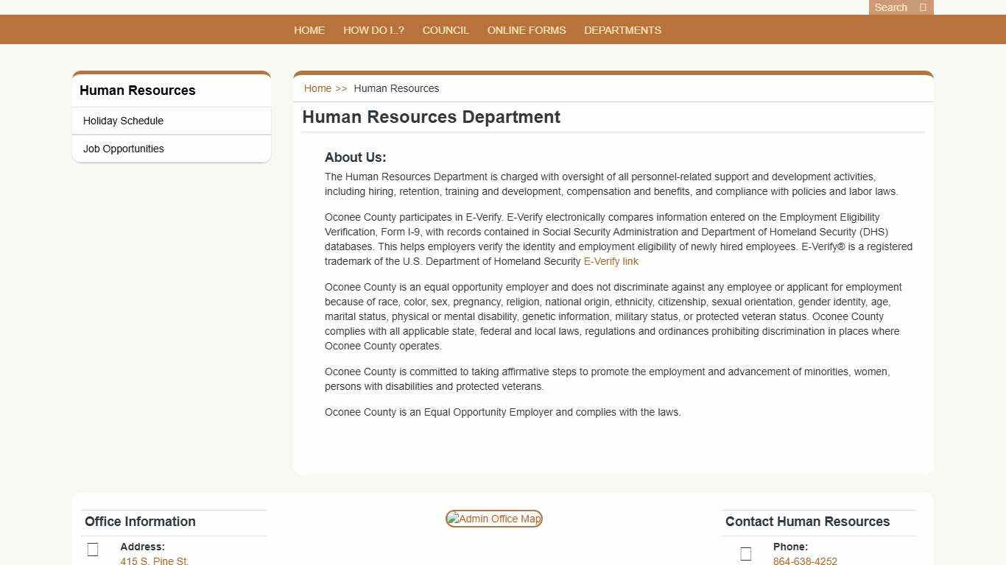Screen dimensions: 1006x565
Task: Click the search magnifier icon
Action: tap(922, 7)
